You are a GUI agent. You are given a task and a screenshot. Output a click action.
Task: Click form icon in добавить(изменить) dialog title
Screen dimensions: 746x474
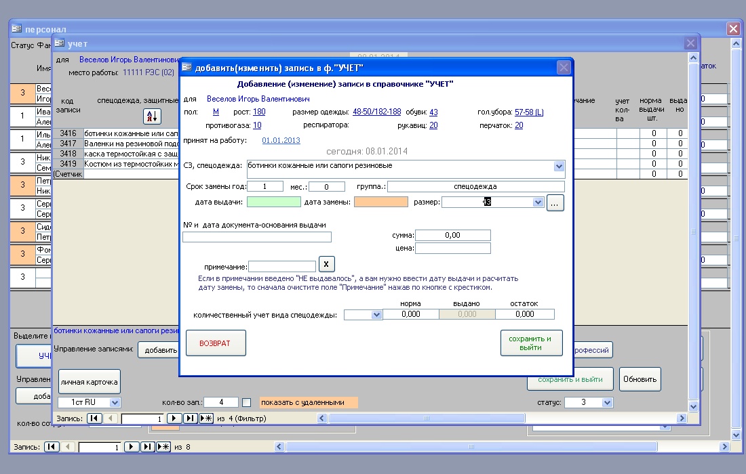coord(187,68)
